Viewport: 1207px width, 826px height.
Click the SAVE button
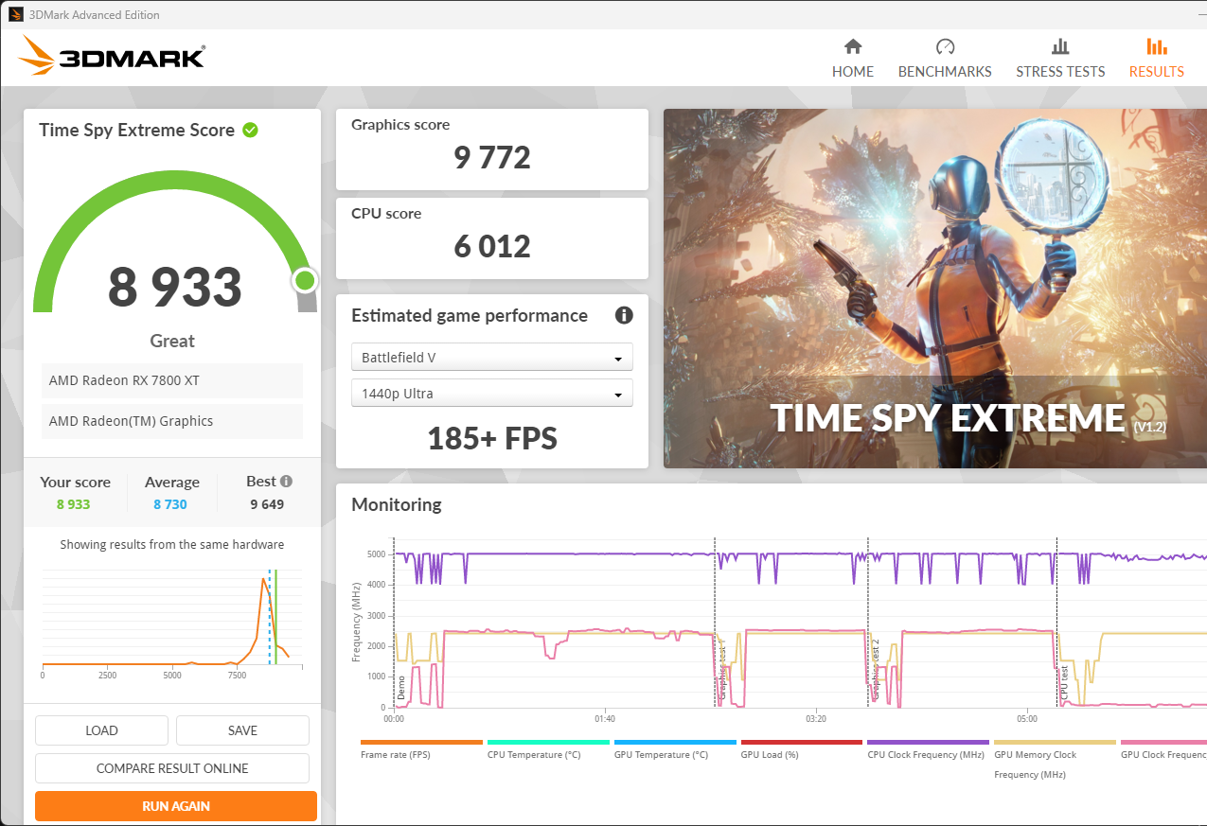click(242, 730)
